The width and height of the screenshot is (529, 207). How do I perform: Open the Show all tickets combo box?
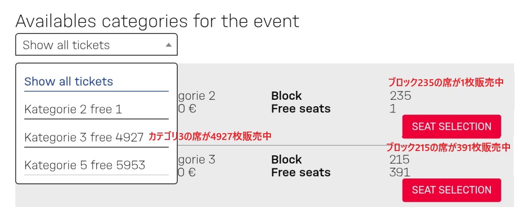click(96, 44)
